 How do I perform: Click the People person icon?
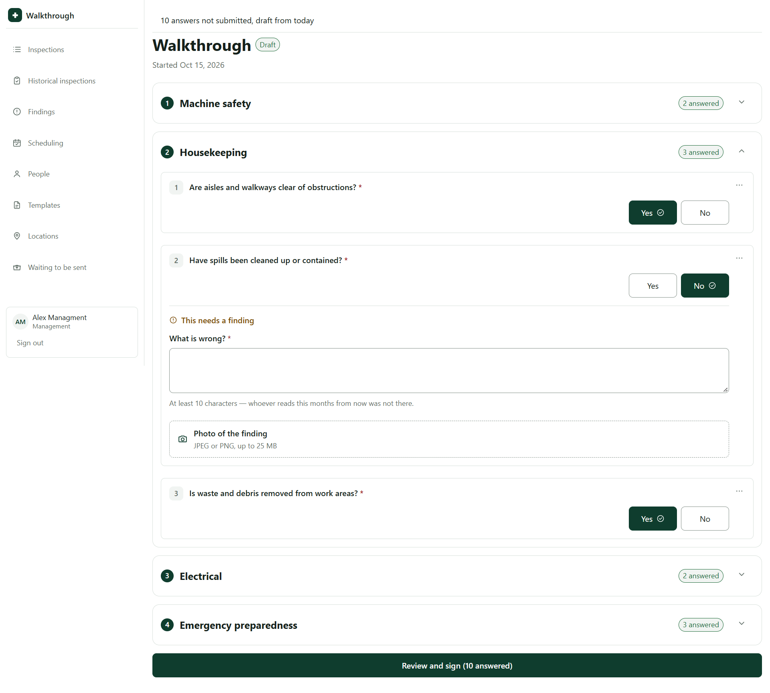point(17,174)
